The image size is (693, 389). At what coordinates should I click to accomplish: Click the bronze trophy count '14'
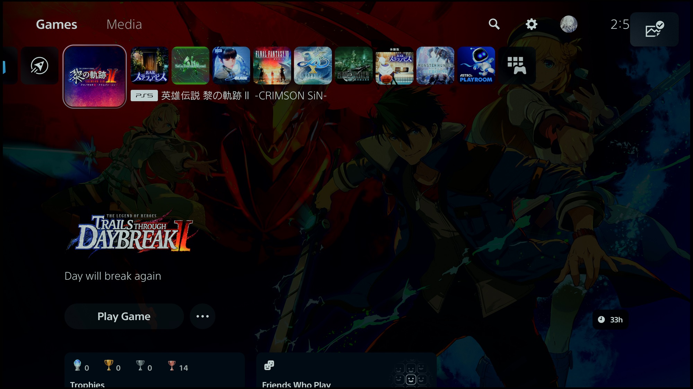(x=184, y=368)
